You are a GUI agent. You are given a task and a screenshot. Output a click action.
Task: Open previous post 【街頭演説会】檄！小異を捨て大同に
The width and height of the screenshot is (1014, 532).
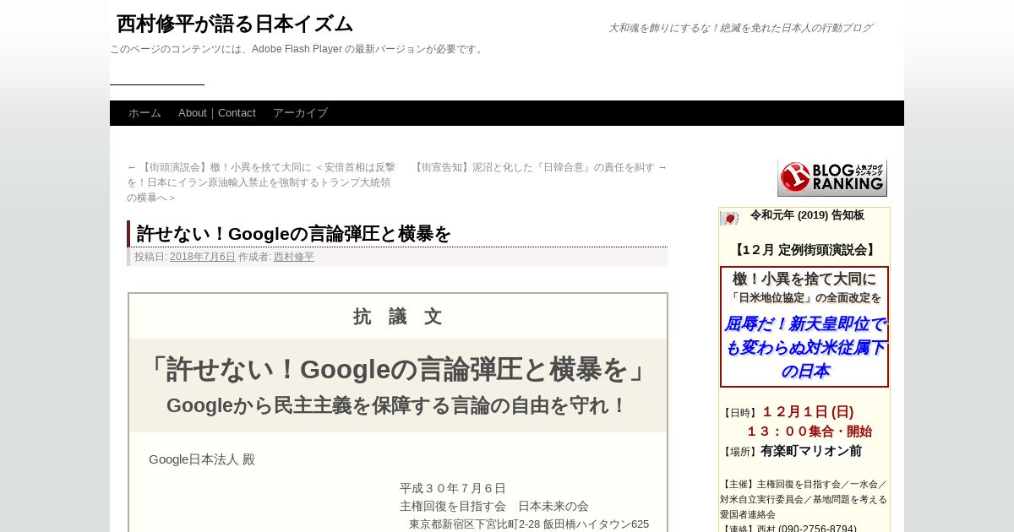click(261, 182)
